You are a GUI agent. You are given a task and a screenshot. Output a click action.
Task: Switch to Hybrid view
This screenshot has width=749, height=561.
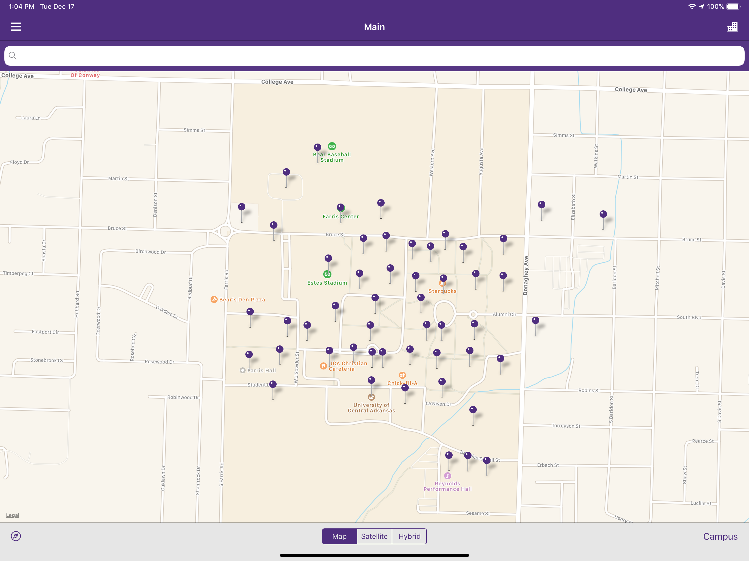(x=409, y=536)
